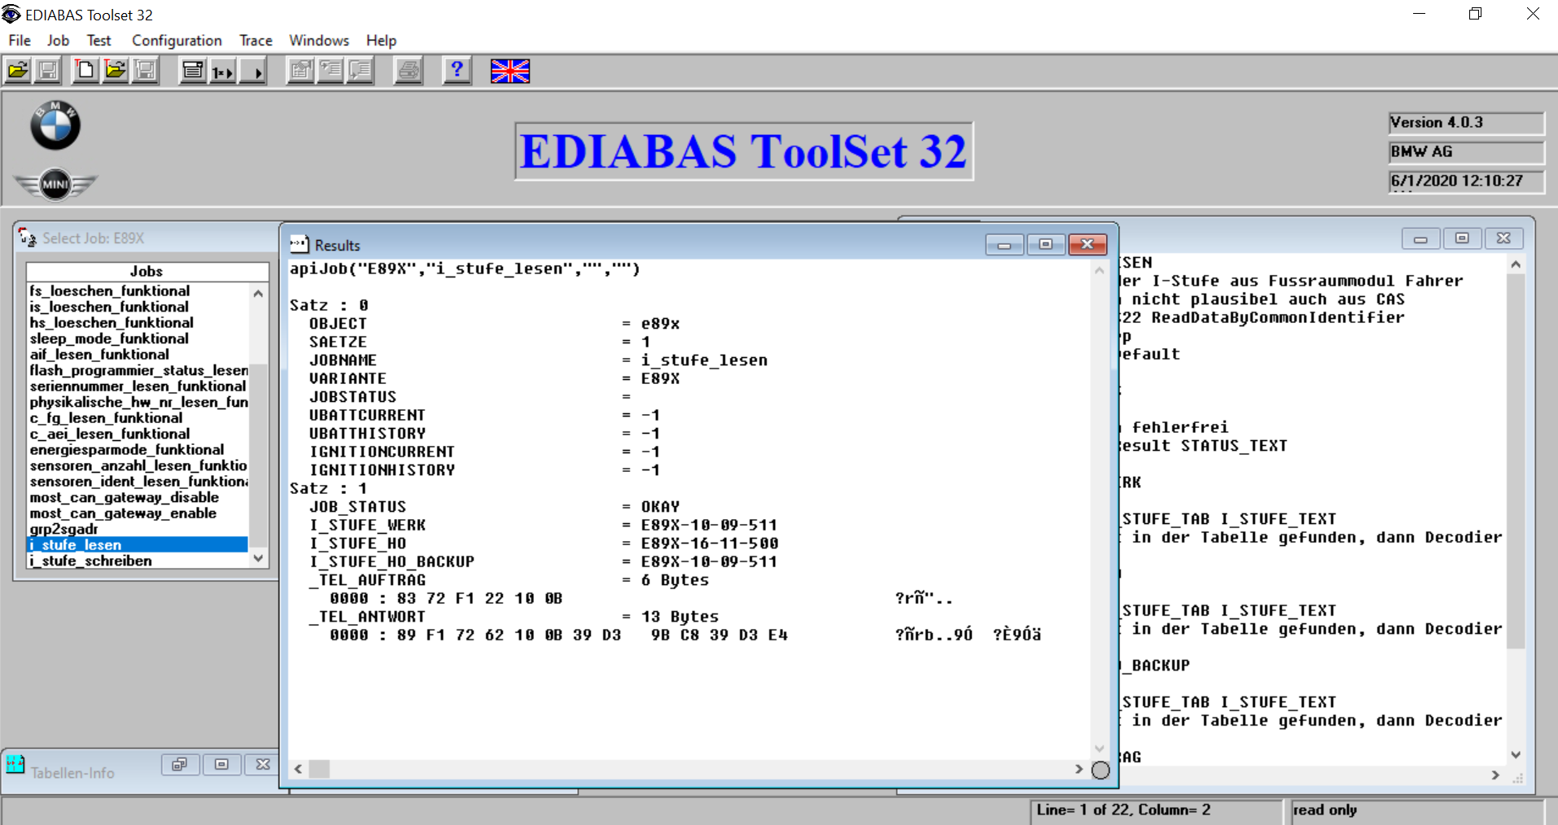The height and width of the screenshot is (825, 1558).
Task: Click the Results window title icon
Action: tap(300, 244)
